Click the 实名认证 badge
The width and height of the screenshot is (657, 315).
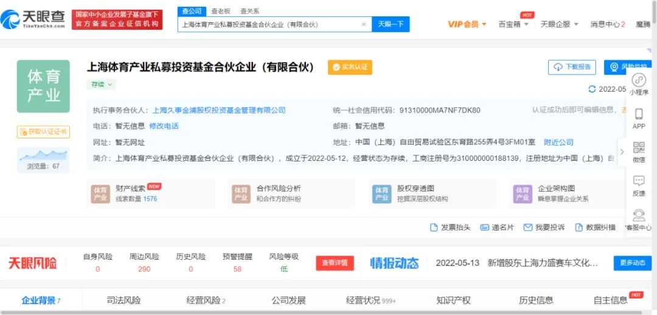[350, 67]
